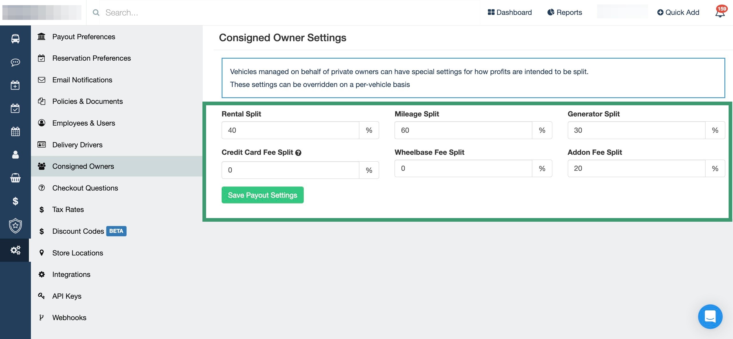Open the calendar with checkmark icon
Viewport: 733px width, 339px height.
pyautogui.click(x=15, y=108)
